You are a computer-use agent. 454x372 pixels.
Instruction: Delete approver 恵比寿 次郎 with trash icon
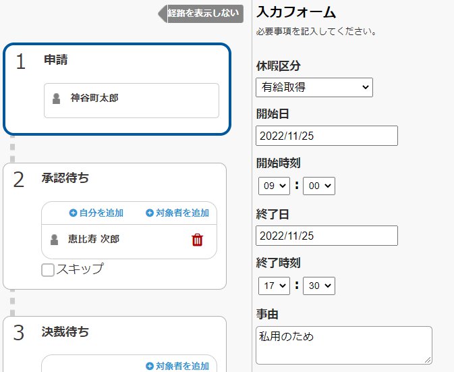point(197,240)
